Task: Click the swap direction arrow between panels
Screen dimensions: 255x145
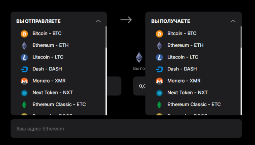Action: click(x=126, y=20)
